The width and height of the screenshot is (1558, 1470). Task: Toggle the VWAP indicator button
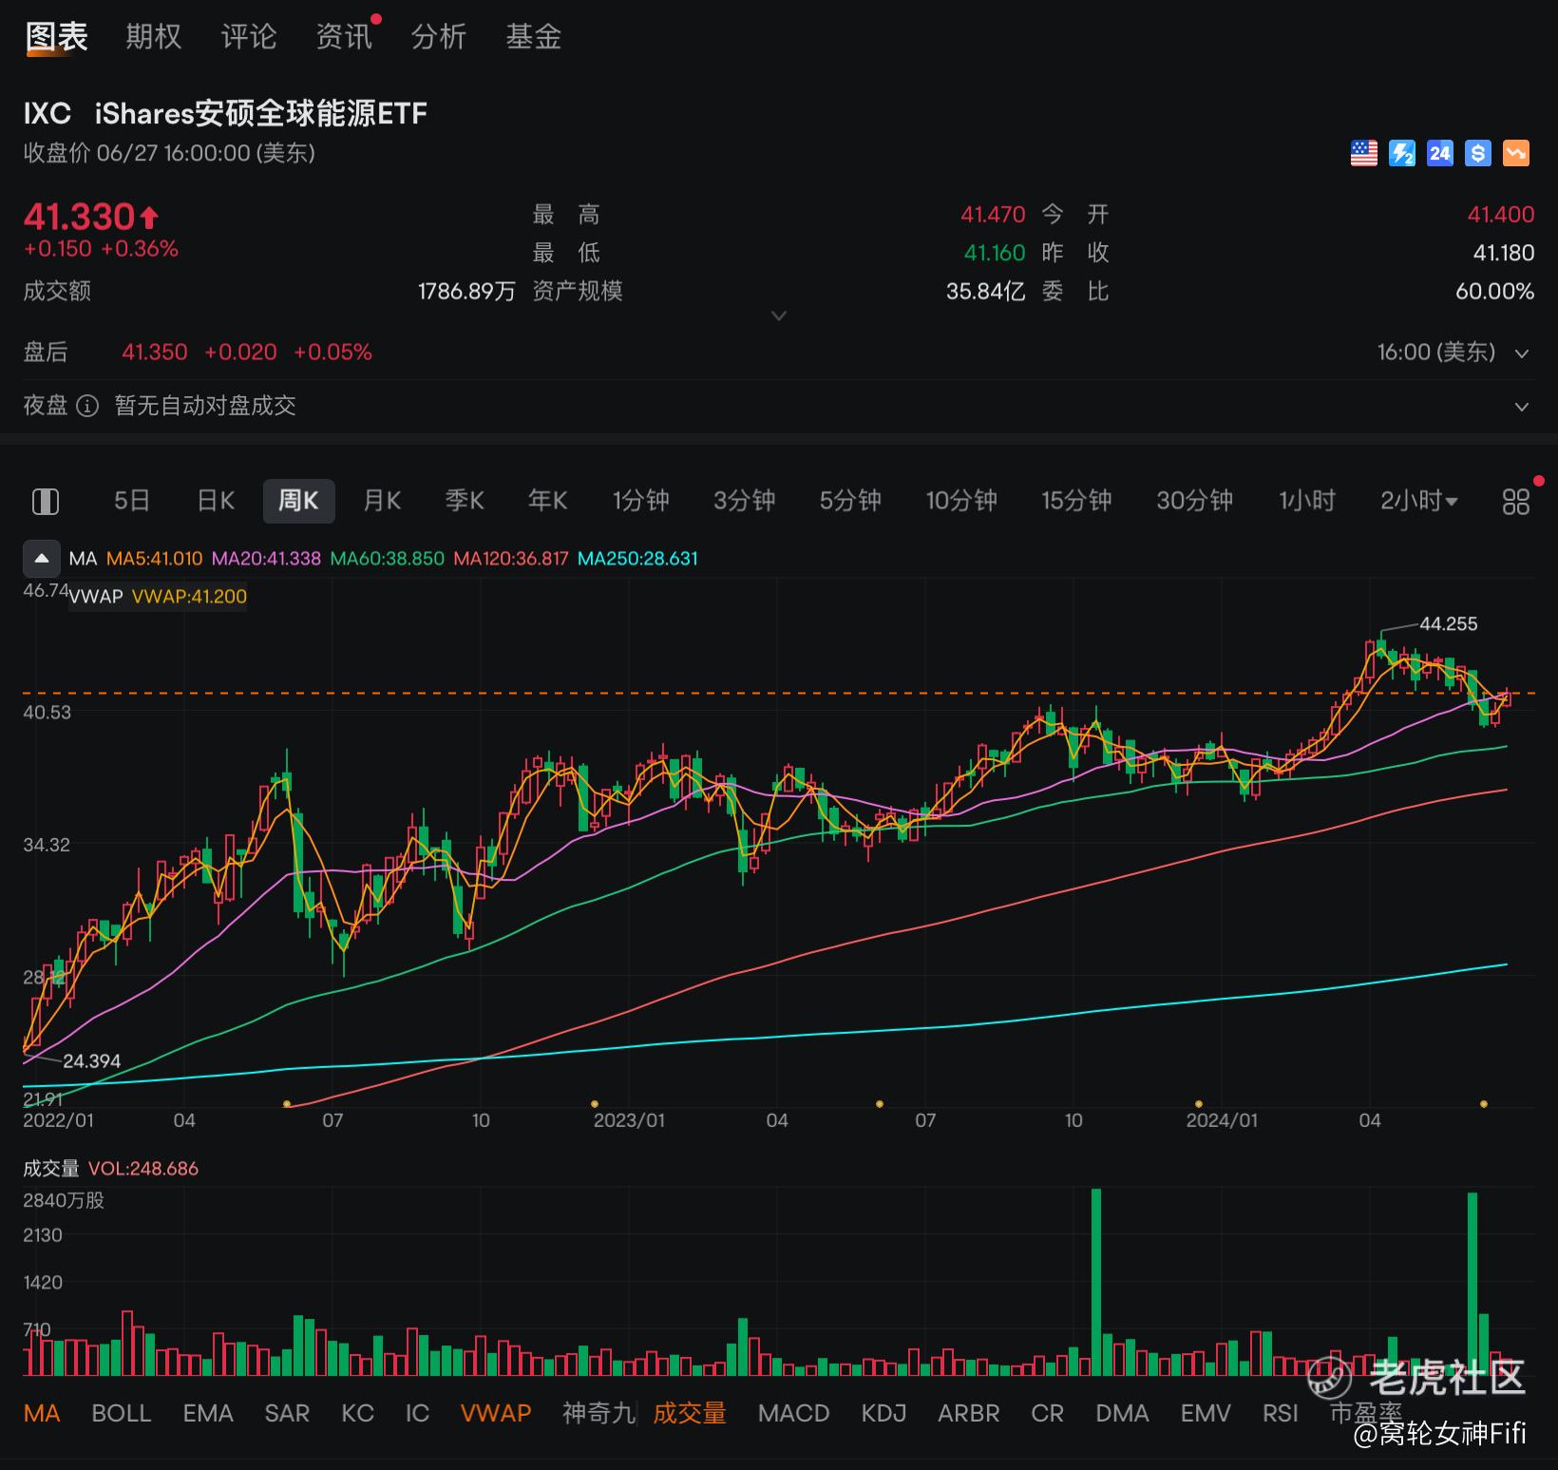point(496,1413)
